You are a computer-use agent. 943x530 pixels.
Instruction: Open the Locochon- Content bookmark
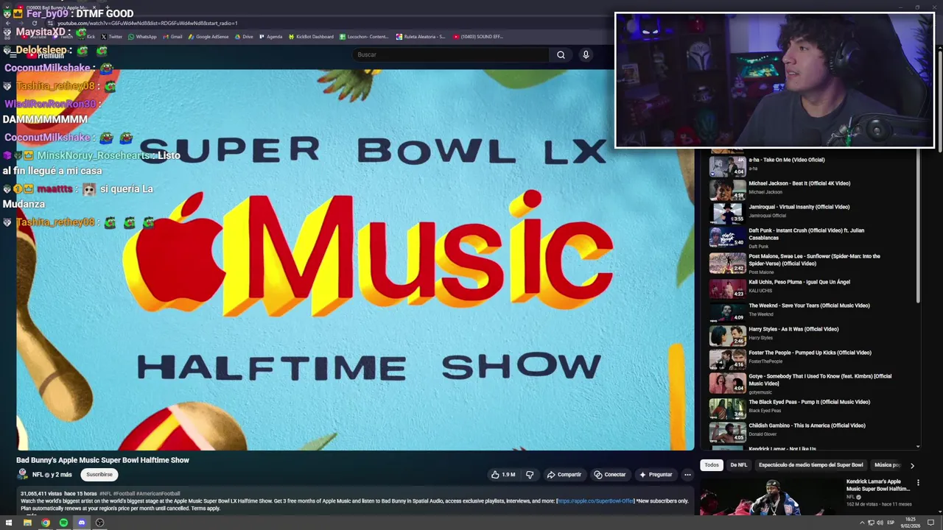(364, 36)
